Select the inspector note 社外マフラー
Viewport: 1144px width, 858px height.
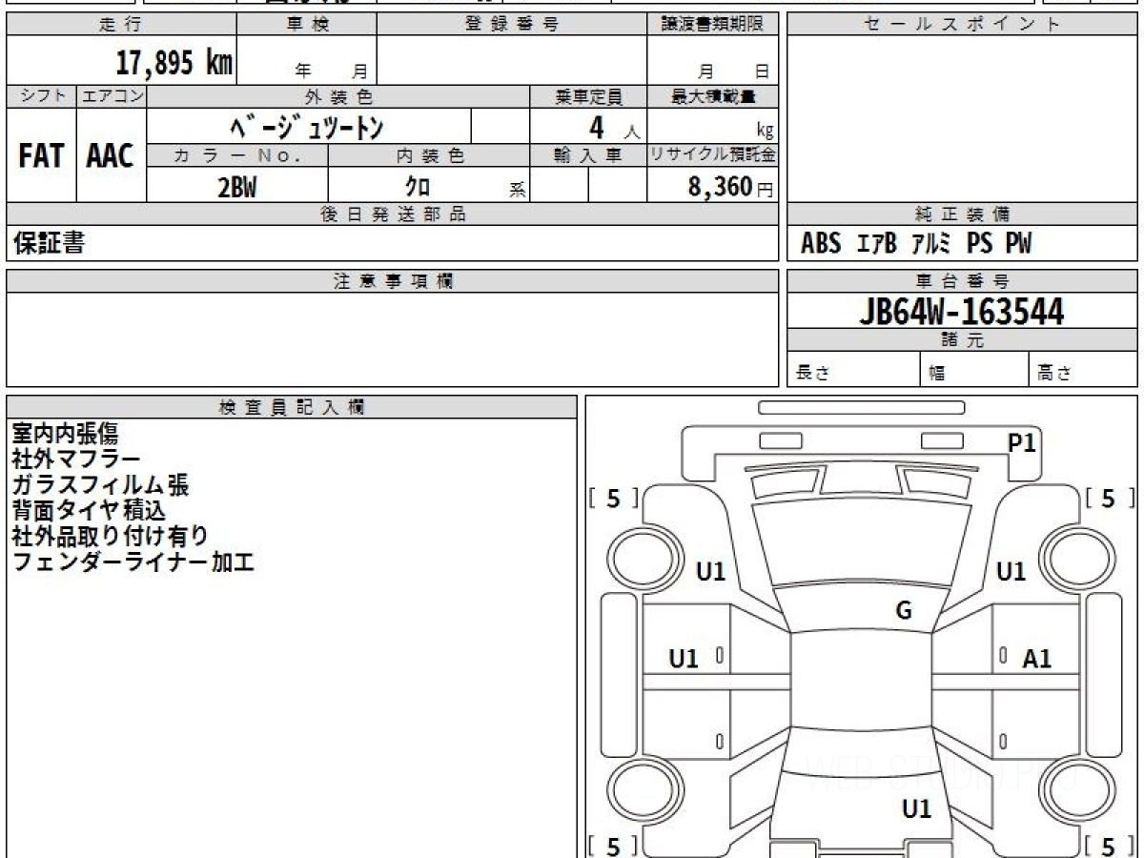pos(76,460)
